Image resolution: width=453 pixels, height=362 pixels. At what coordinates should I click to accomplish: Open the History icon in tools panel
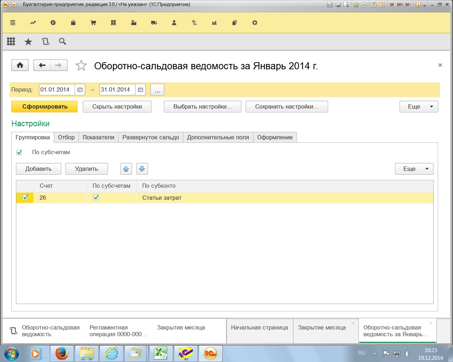click(45, 42)
